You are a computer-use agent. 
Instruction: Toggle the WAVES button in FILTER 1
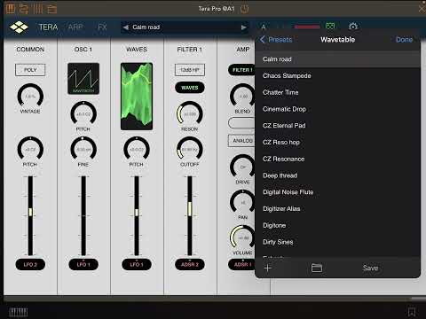coord(190,88)
